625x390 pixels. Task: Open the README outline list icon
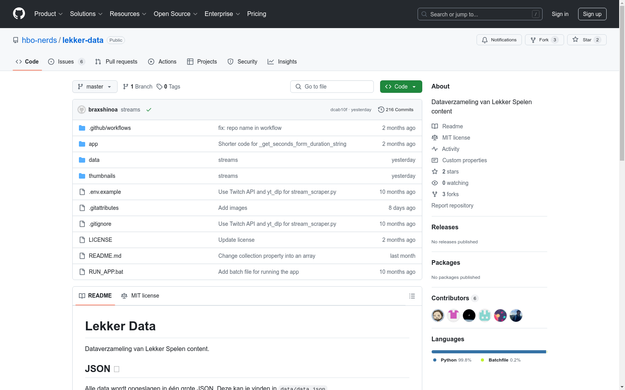(x=412, y=296)
